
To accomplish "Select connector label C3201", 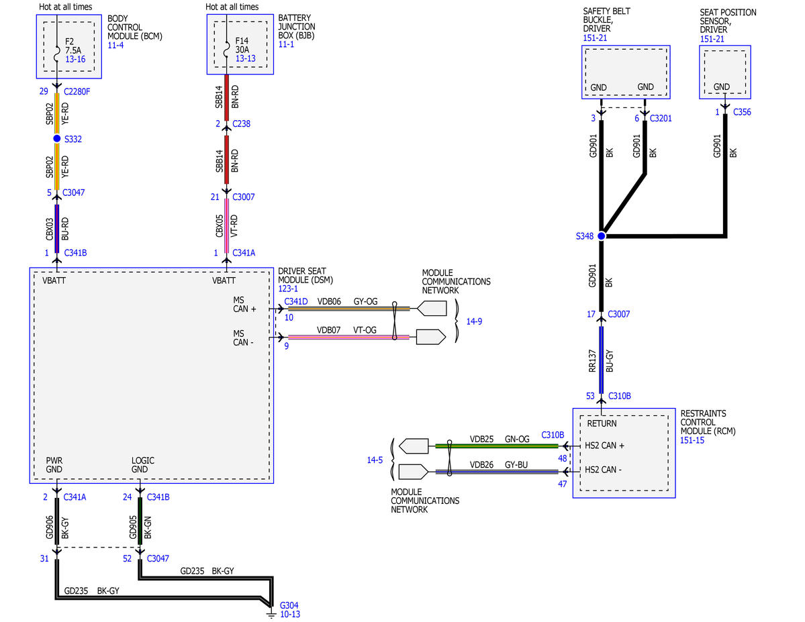I will pyautogui.click(x=661, y=119).
